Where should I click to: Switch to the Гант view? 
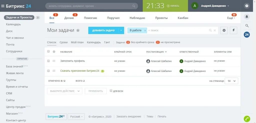(x=107, y=42)
